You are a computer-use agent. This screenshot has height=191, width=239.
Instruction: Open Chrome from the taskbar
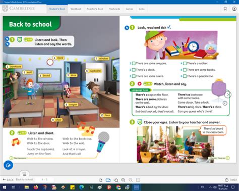point(118,187)
